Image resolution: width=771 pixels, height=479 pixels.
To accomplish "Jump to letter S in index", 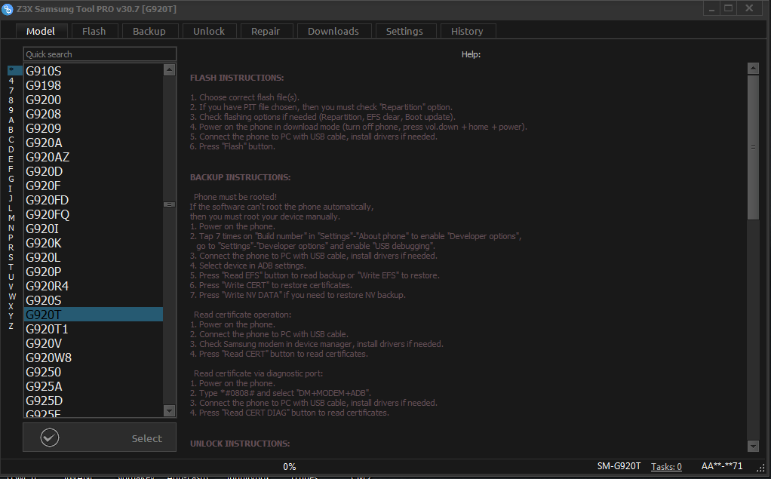I will (11, 257).
